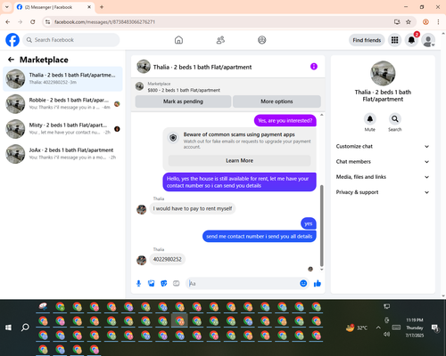Expand Privacy & support section

383,192
